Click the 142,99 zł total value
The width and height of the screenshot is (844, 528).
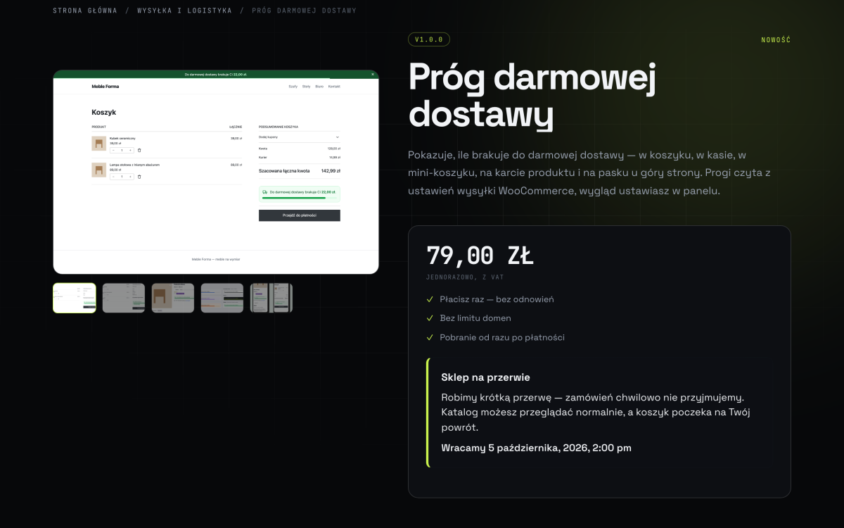tap(331, 170)
